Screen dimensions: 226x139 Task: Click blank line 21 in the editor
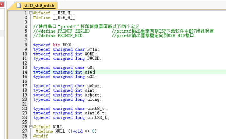[90, 104]
